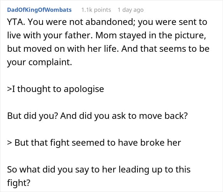
Task: Click the quoted word "apologise"
Action: tap(84, 89)
